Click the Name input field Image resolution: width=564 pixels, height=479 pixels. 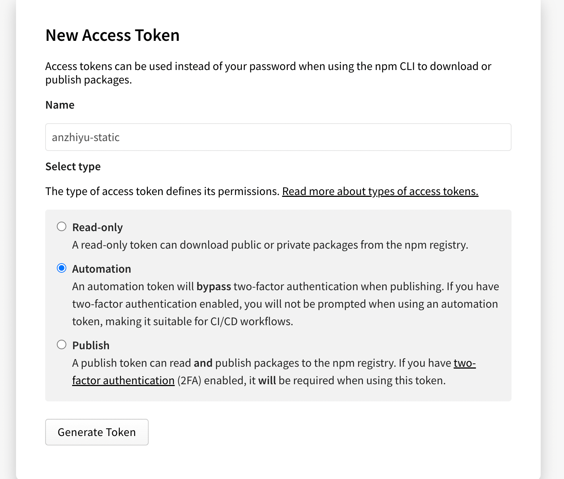278,137
